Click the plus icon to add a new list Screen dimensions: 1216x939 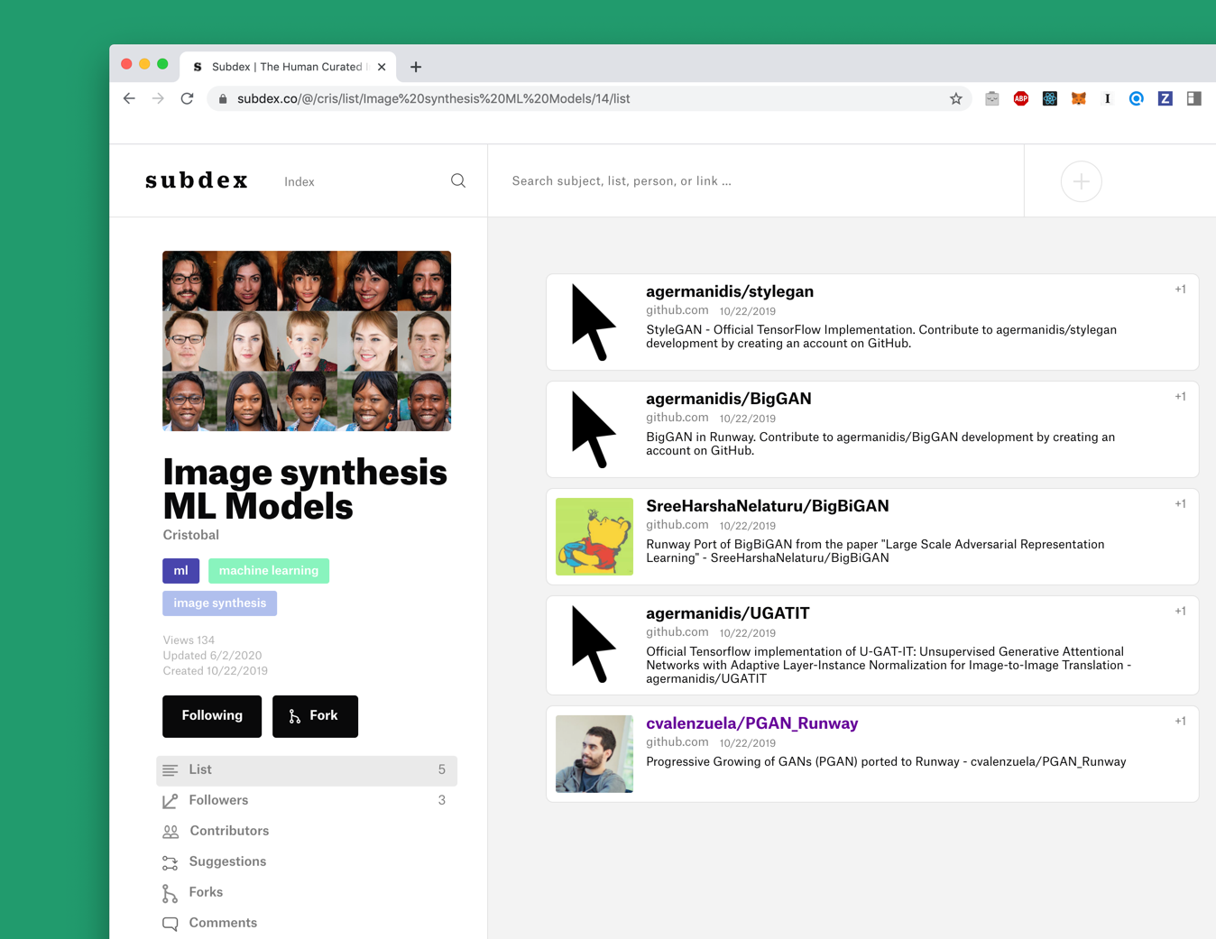1081,181
